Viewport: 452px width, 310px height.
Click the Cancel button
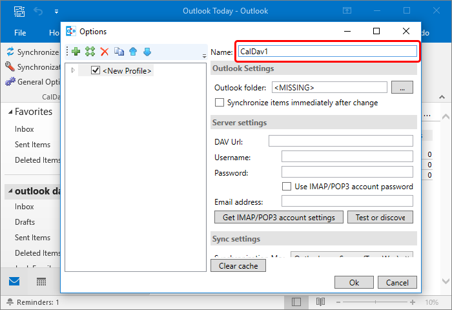click(397, 282)
